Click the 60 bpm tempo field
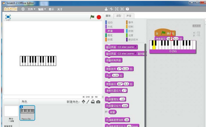Screen dimensions: 206x127 [129, 126]
